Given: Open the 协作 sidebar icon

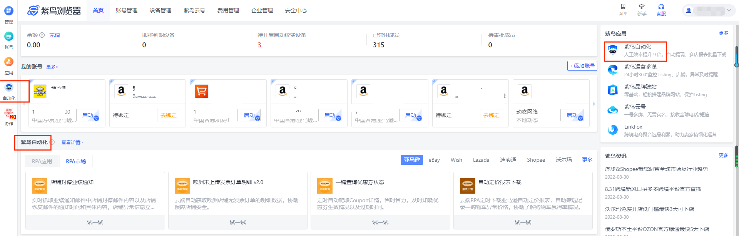Looking at the screenshot, I should 9,112.
